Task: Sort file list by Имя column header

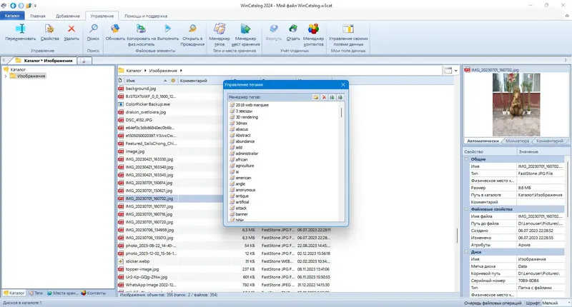Action: pyautogui.click(x=146, y=81)
